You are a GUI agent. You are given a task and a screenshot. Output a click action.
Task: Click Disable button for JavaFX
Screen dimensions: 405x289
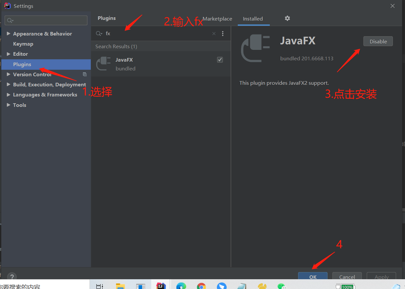click(x=378, y=41)
